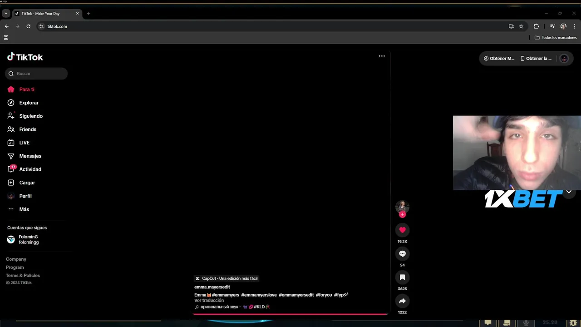This screenshot has height=327, width=581.
Task: Click the #fyp hashtag
Action: pyautogui.click(x=341, y=295)
